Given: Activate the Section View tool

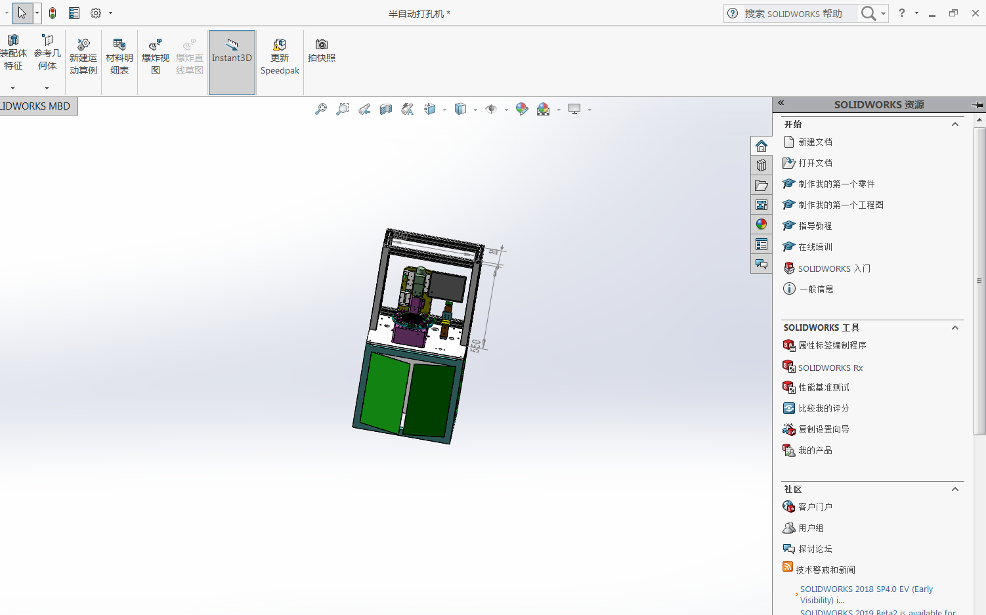Looking at the screenshot, I should 386,109.
